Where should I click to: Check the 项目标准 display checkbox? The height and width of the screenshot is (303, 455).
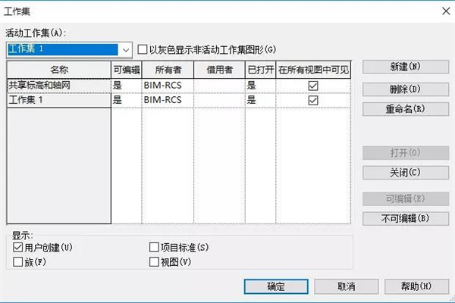click(x=155, y=248)
